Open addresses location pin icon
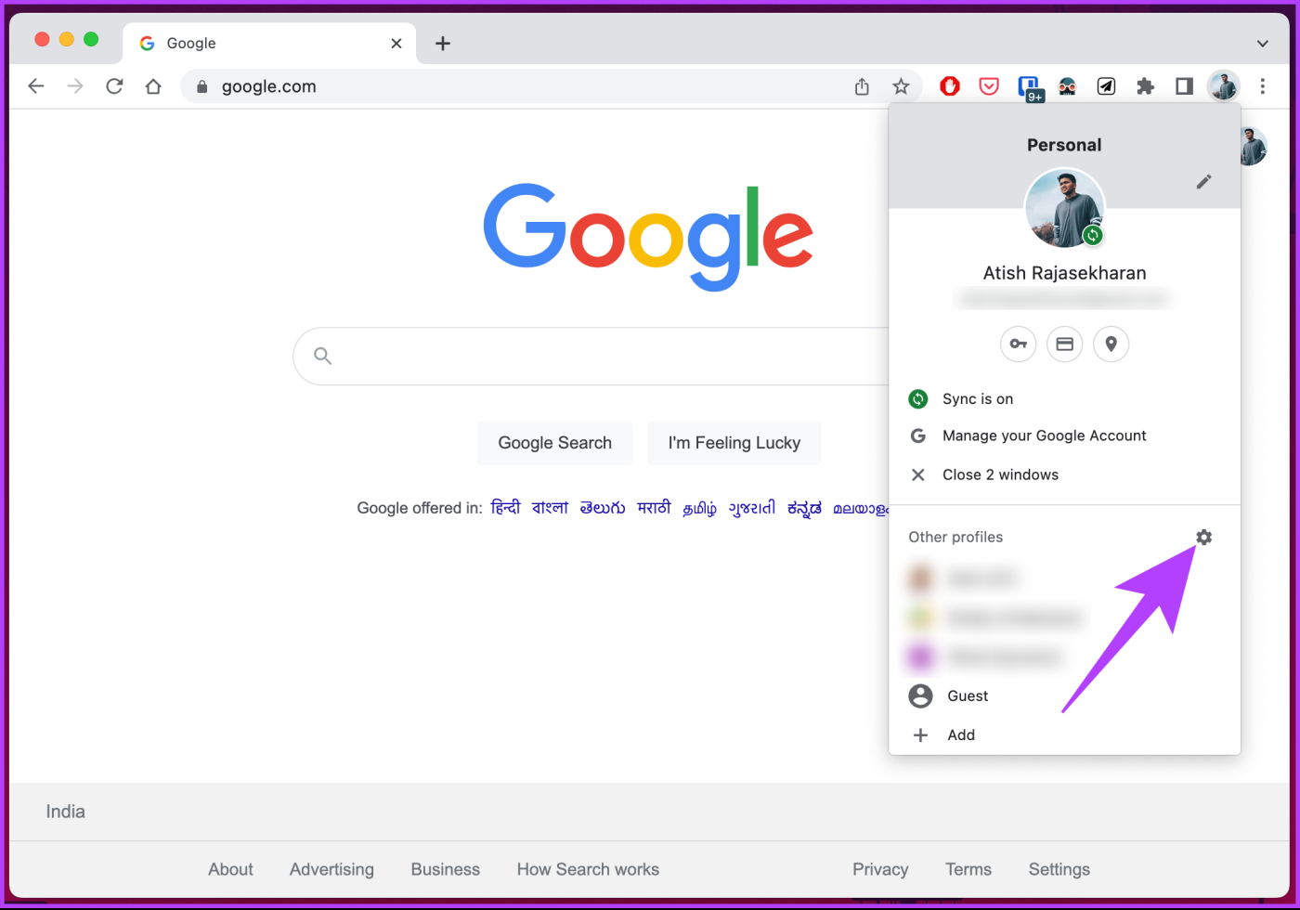The width and height of the screenshot is (1300, 910). [x=1111, y=344]
